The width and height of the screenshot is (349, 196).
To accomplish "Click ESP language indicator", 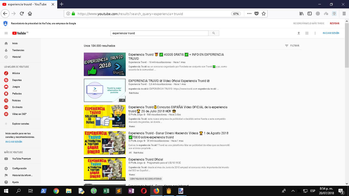I will [313, 191].
